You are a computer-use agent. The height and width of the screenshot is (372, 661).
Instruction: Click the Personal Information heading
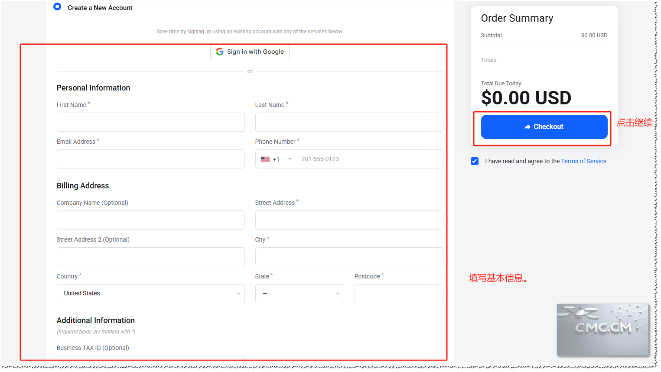pyautogui.click(x=93, y=88)
